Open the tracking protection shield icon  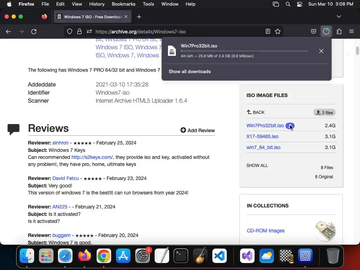pyautogui.click(x=70, y=31)
